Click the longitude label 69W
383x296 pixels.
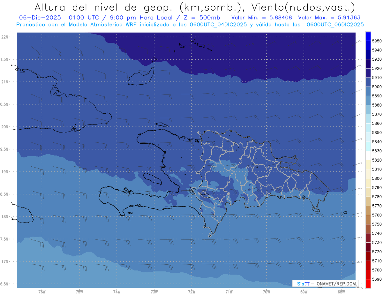click(304, 292)
